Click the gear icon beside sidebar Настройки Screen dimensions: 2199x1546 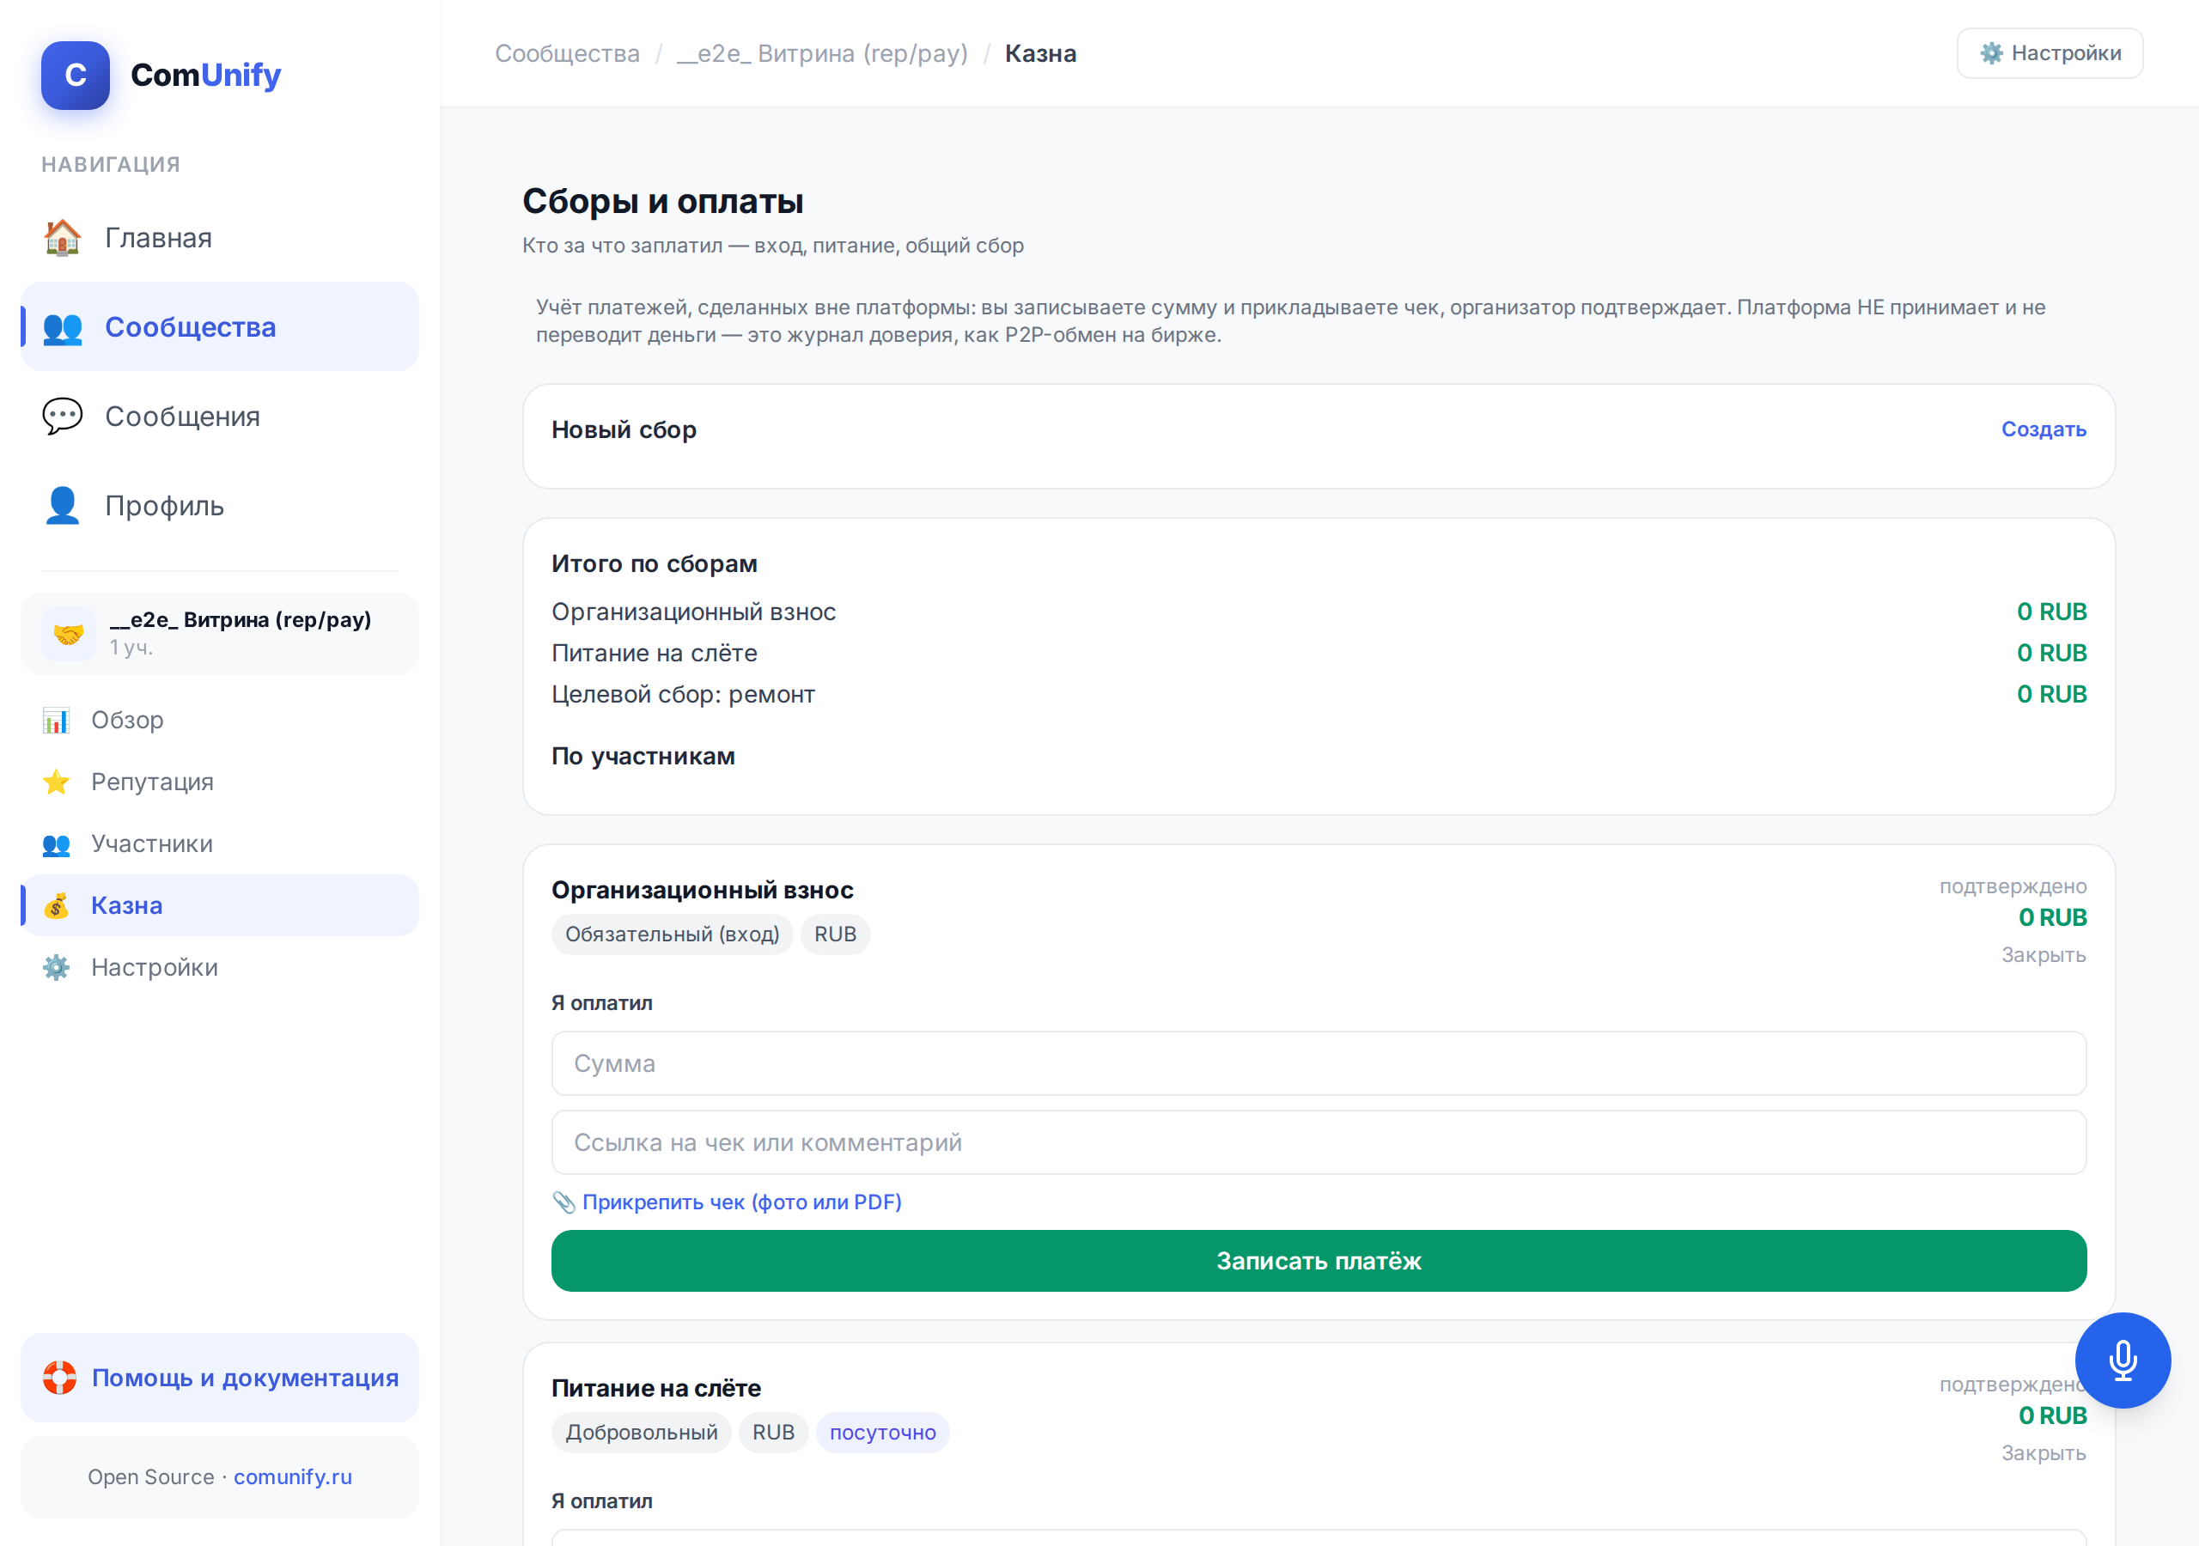pyautogui.click(x=57, y=967)
